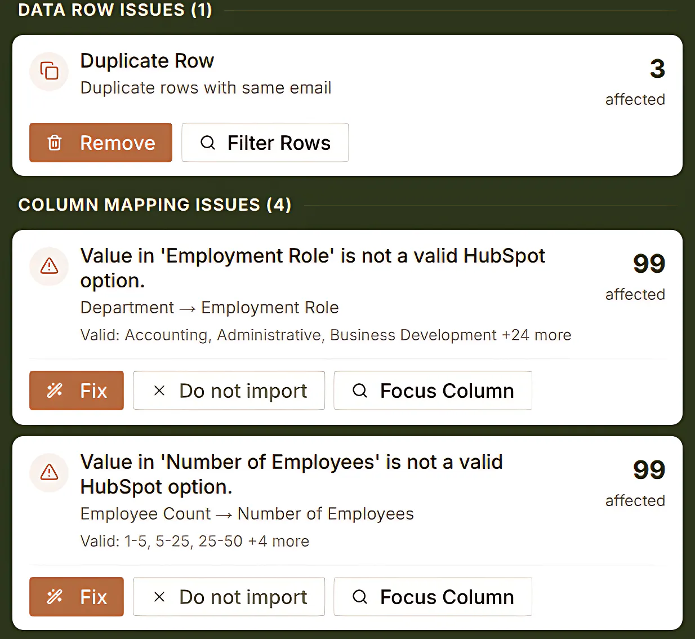Remove the duplicate rows with same email
695x639 pixels.
point(101,143)
